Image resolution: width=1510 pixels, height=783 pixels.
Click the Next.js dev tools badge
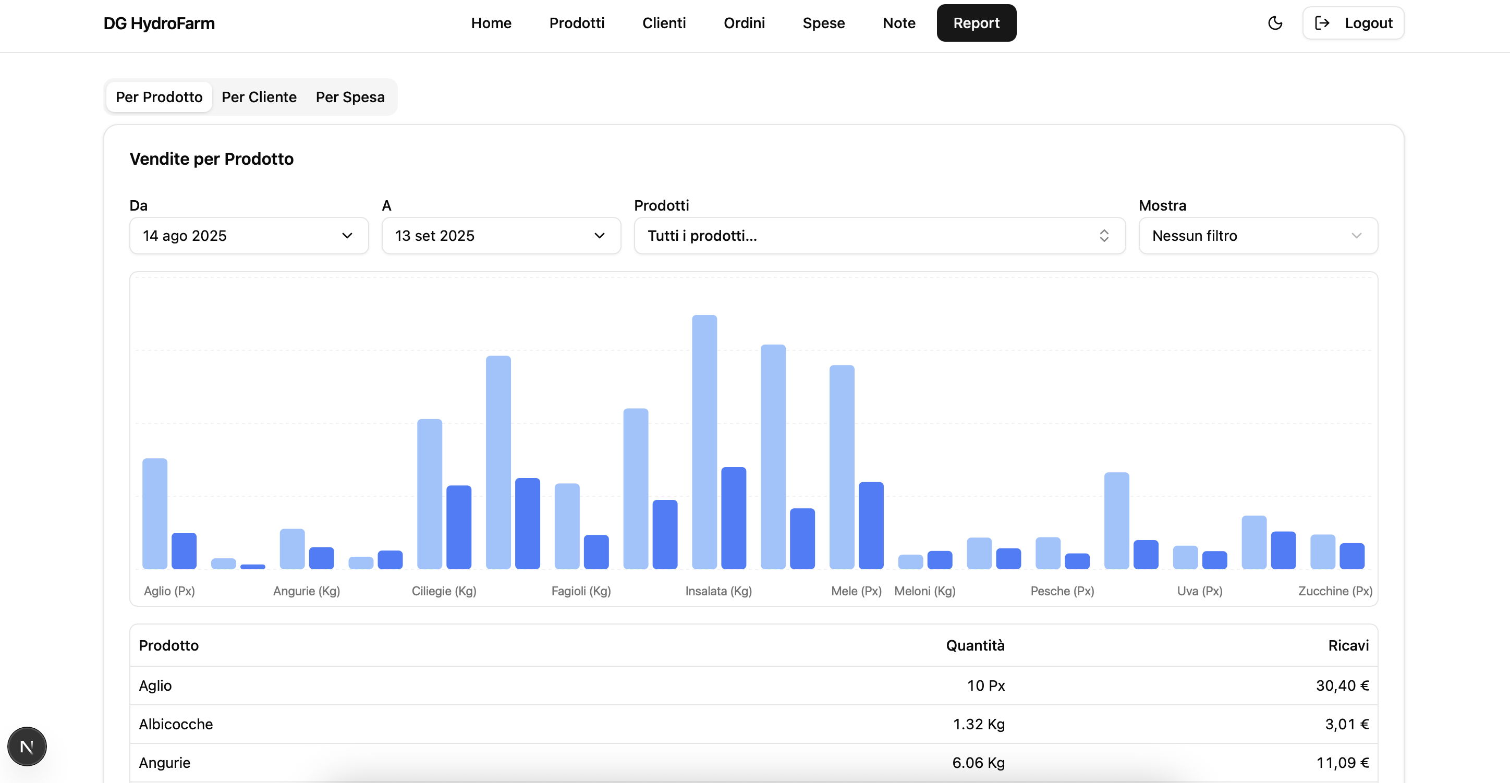pyautogui.click(x=27, y=746)
